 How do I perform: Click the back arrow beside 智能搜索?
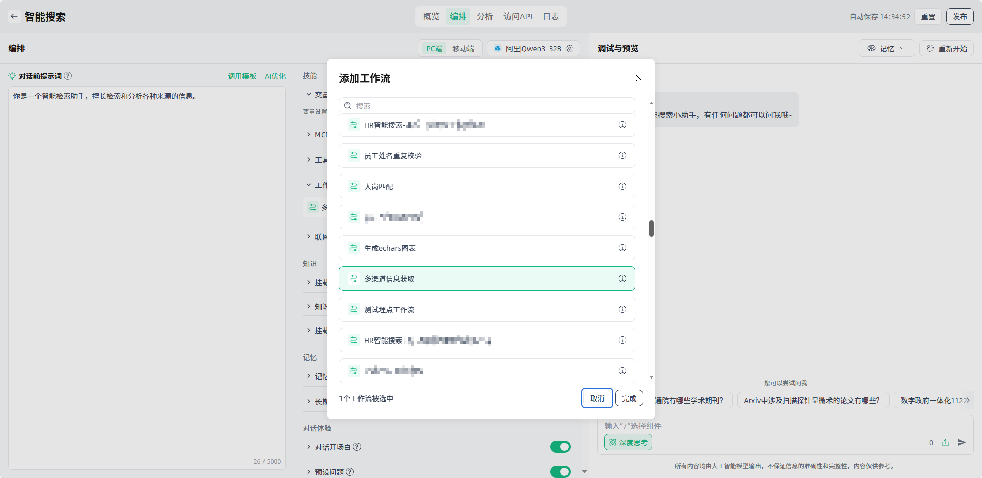click(14, 16)
